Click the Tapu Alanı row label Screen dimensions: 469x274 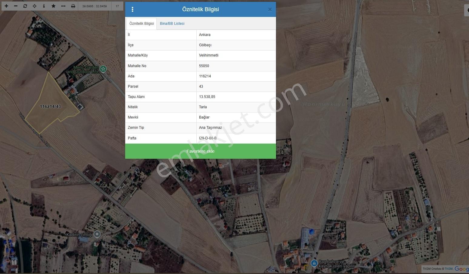136,97
